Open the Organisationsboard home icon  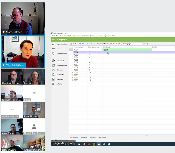[x=53, y=44]
